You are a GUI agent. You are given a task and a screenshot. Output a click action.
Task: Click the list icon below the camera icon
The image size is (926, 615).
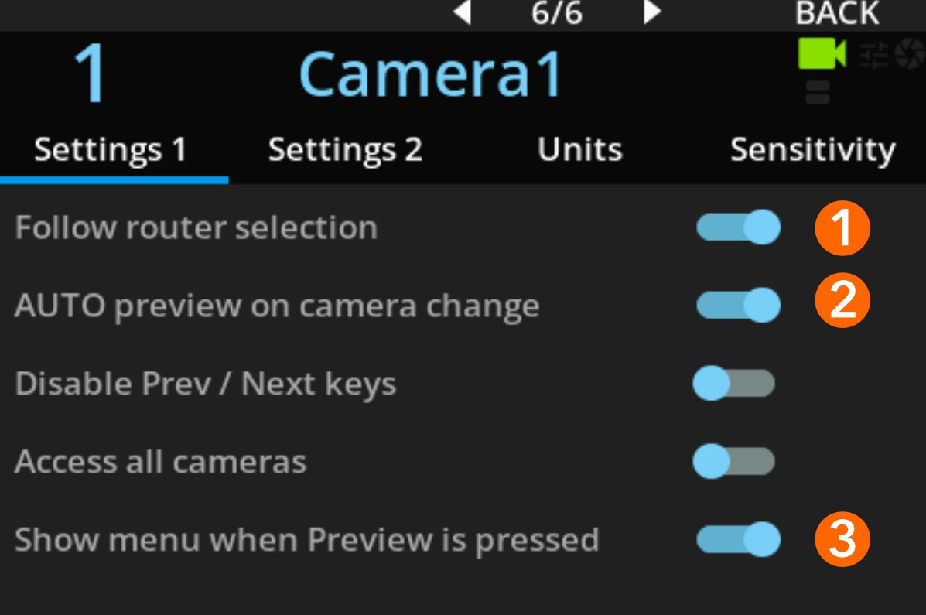818,91
